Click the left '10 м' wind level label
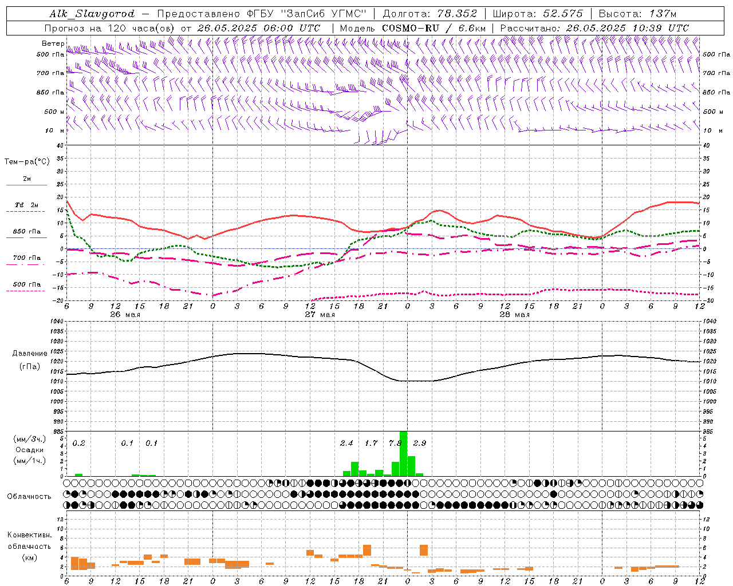The image size is (733, 586). (54, 130)
